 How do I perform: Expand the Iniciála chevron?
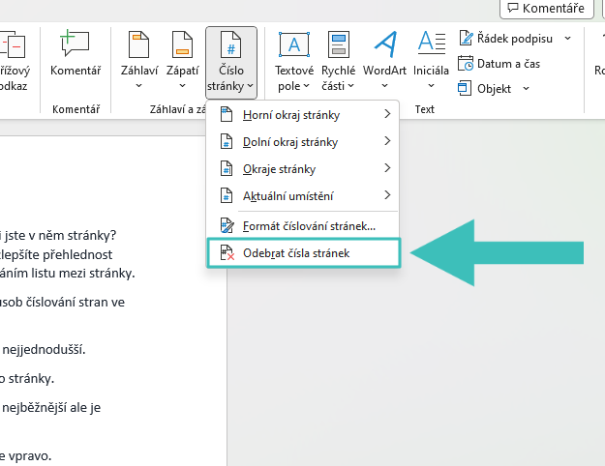[x=431, y=86]
